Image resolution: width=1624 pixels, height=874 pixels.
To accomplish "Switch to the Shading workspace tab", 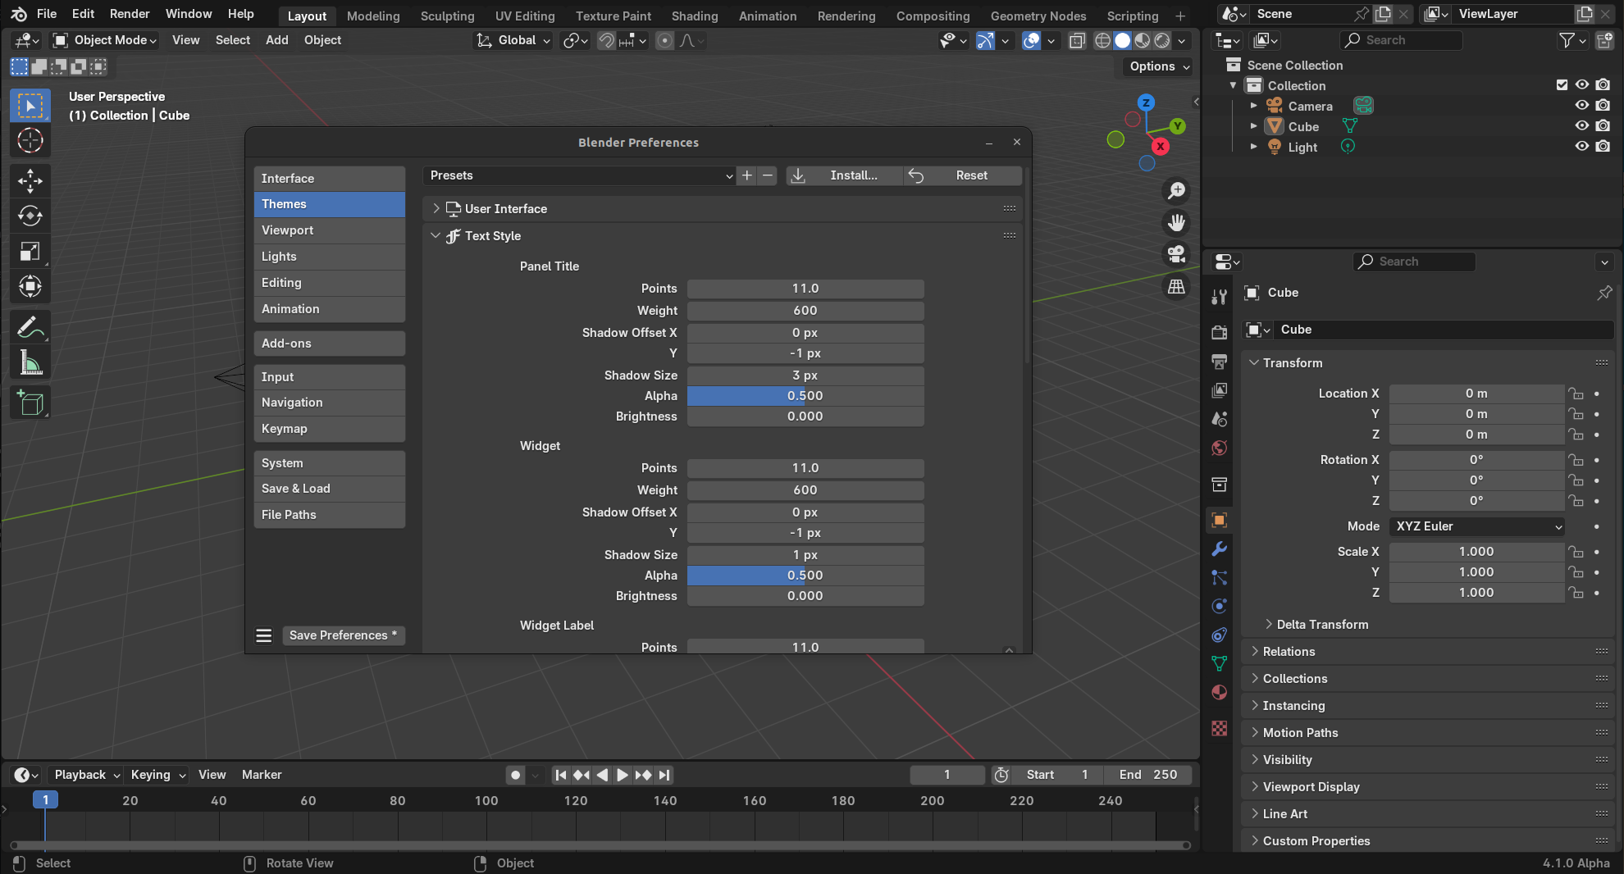I will [695, 16].
